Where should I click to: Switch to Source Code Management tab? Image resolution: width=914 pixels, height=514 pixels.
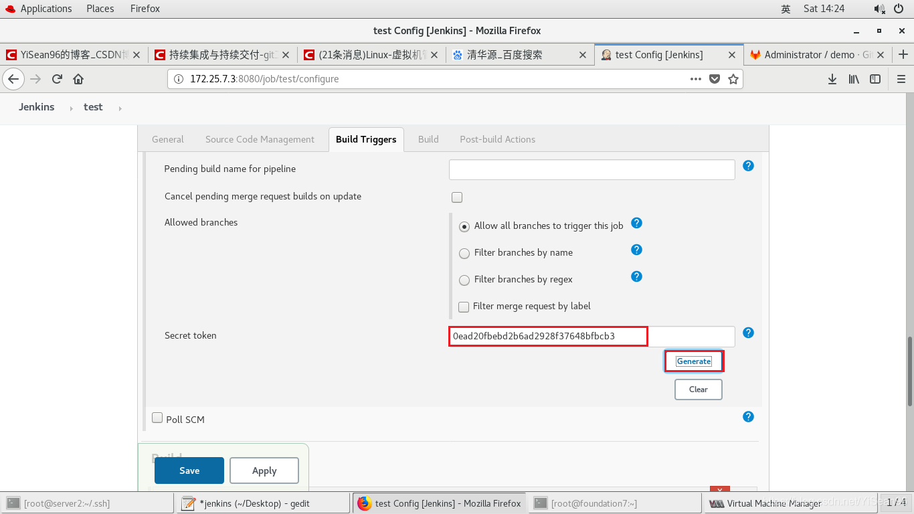(260, 139)
